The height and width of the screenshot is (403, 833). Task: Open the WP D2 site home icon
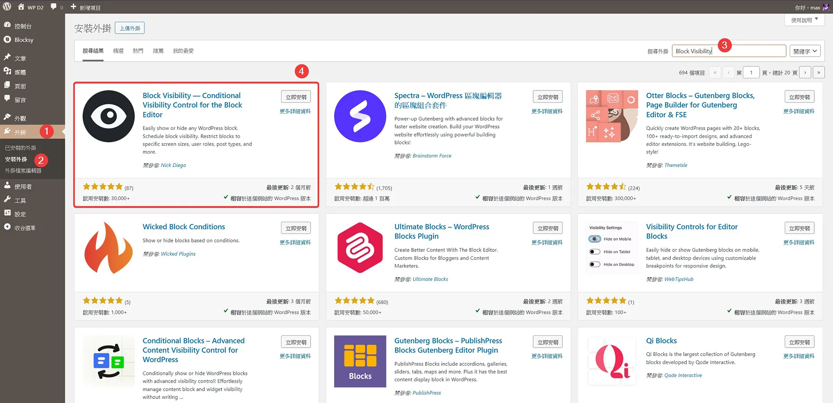point(21,7)
